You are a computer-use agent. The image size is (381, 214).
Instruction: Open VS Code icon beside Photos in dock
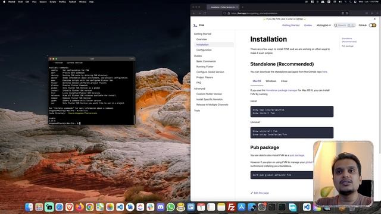pos(120,207)
